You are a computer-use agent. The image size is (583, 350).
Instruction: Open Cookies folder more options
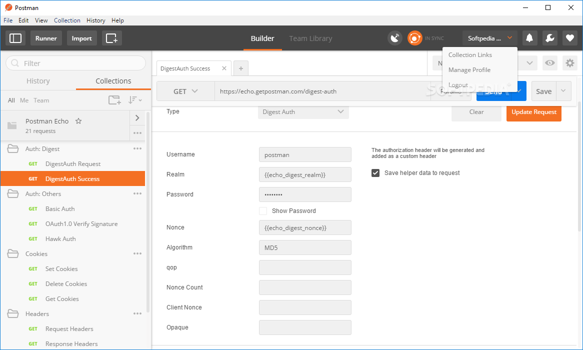coord(137,253)
